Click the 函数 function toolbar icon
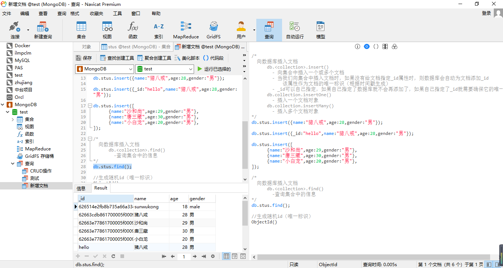The height and width of the screenshot is (268, 503). (x=133, y=30)
